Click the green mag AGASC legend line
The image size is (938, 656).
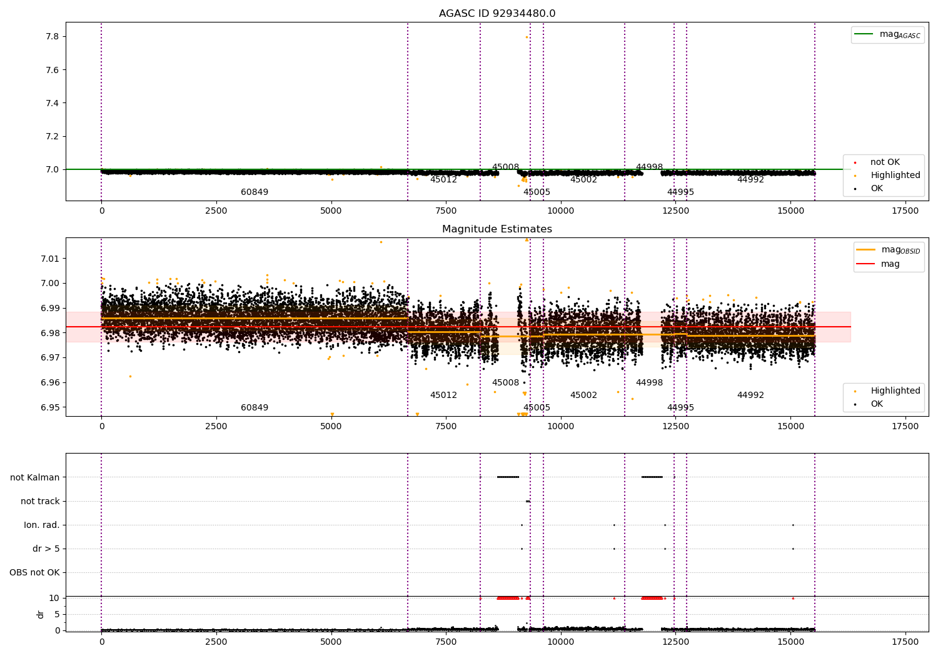coord(864,34)
